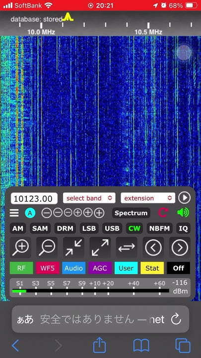The height and width of the screenshot is (358, 201).
Task: Tap the largest plus frequency step button
Action: (99, 213)
